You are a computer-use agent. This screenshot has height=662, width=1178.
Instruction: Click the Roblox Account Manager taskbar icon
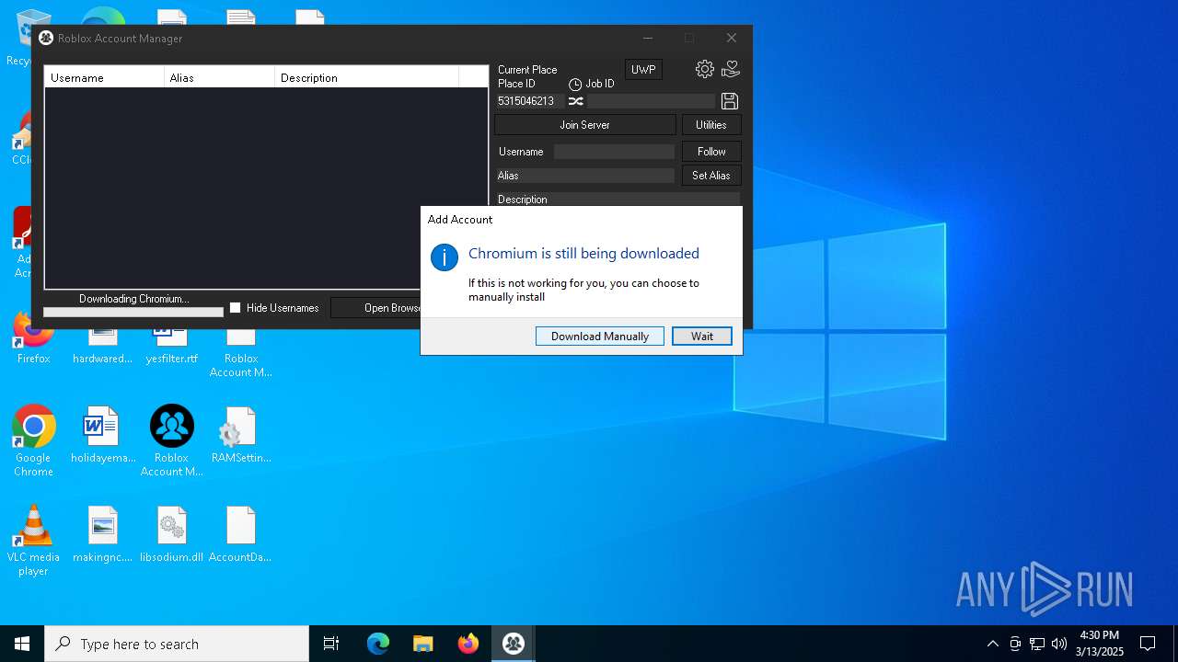coord(514,644)
